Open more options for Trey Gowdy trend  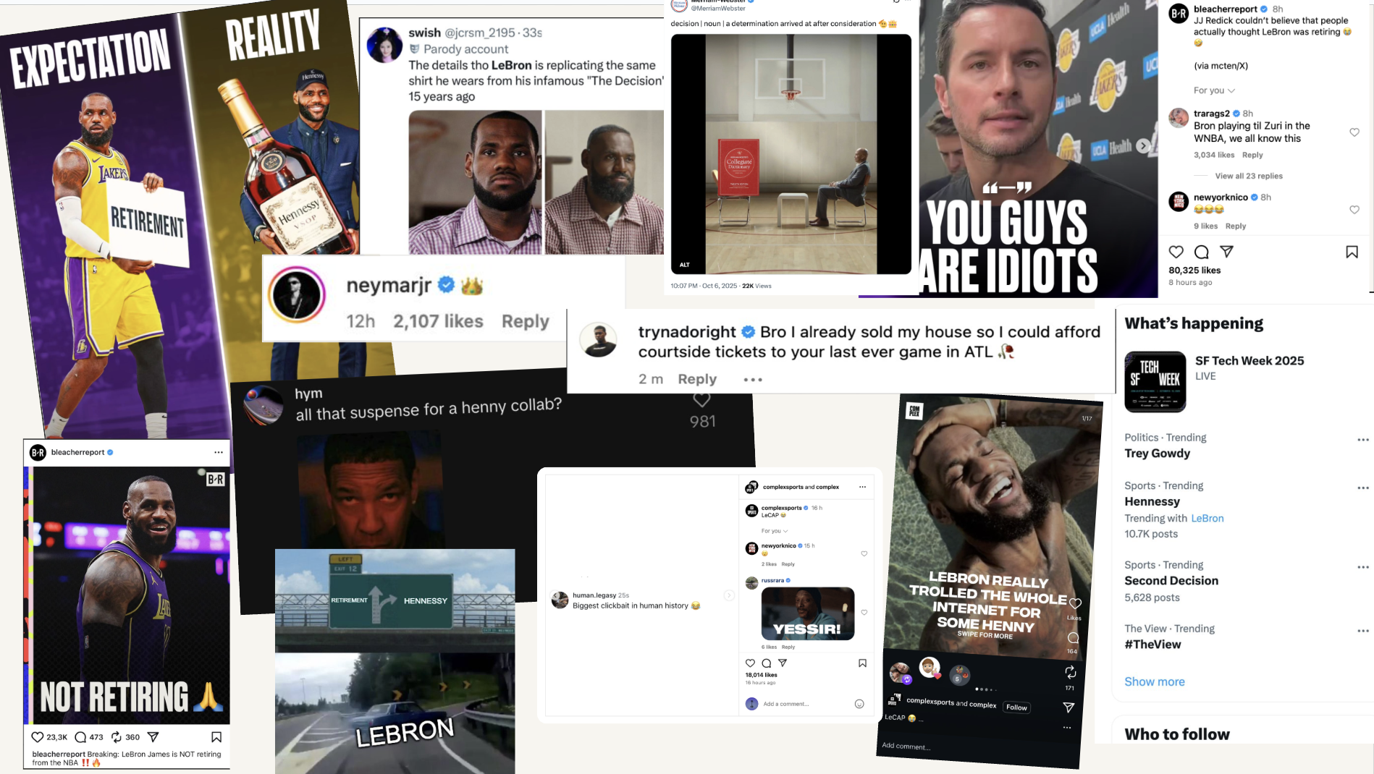pos(1362,440)
